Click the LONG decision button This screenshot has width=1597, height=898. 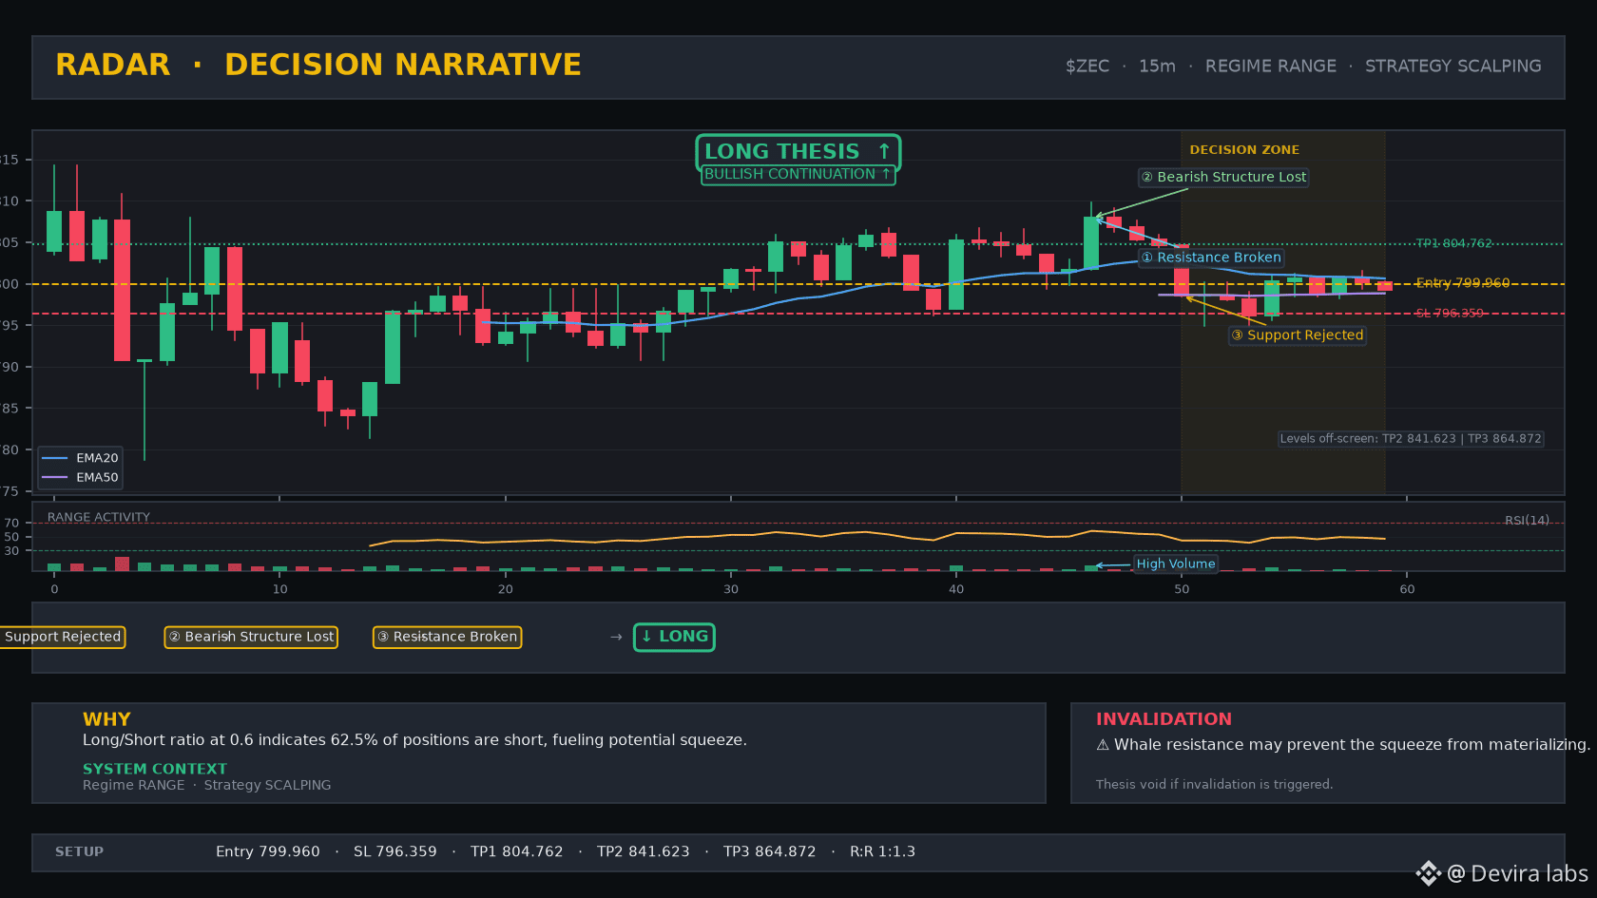click(x=674, y=637)
